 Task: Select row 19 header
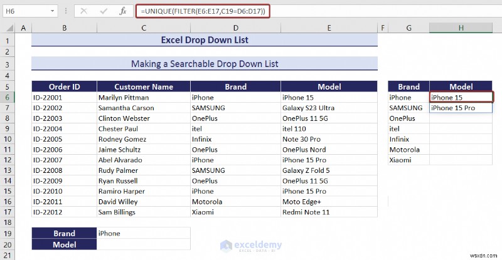[x=8, y=233]
